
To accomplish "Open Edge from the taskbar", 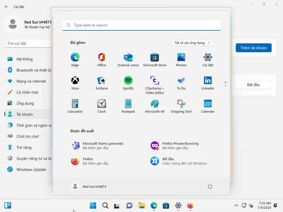I will [154, 205].
